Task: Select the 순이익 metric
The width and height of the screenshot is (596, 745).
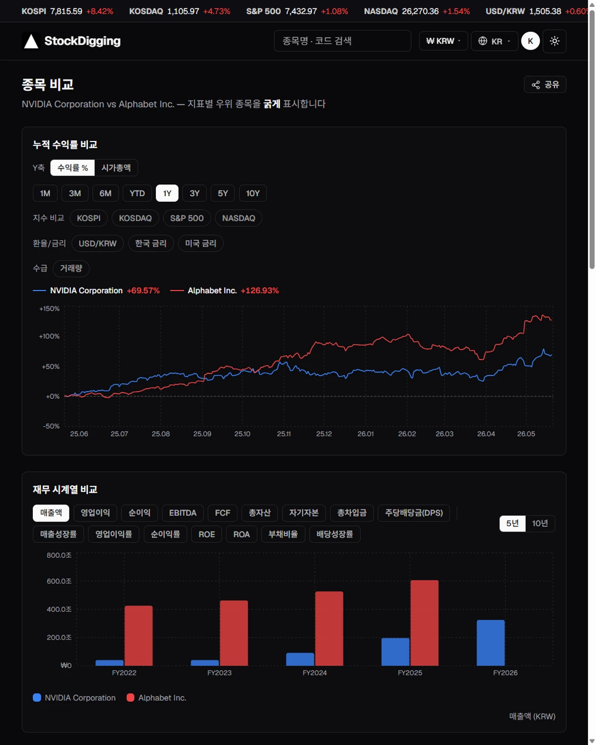Action: (140, 513)
